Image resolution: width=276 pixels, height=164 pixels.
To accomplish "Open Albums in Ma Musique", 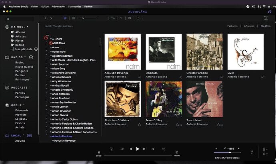I will point(20,32).
